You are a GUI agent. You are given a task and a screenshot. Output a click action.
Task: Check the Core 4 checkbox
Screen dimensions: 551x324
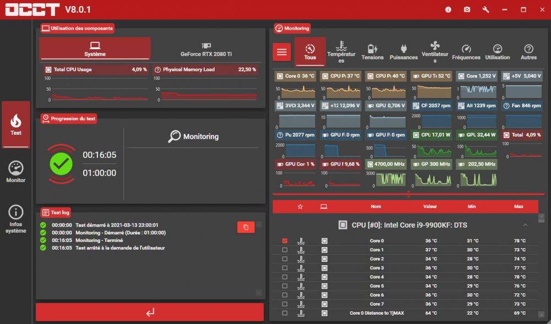285,277
